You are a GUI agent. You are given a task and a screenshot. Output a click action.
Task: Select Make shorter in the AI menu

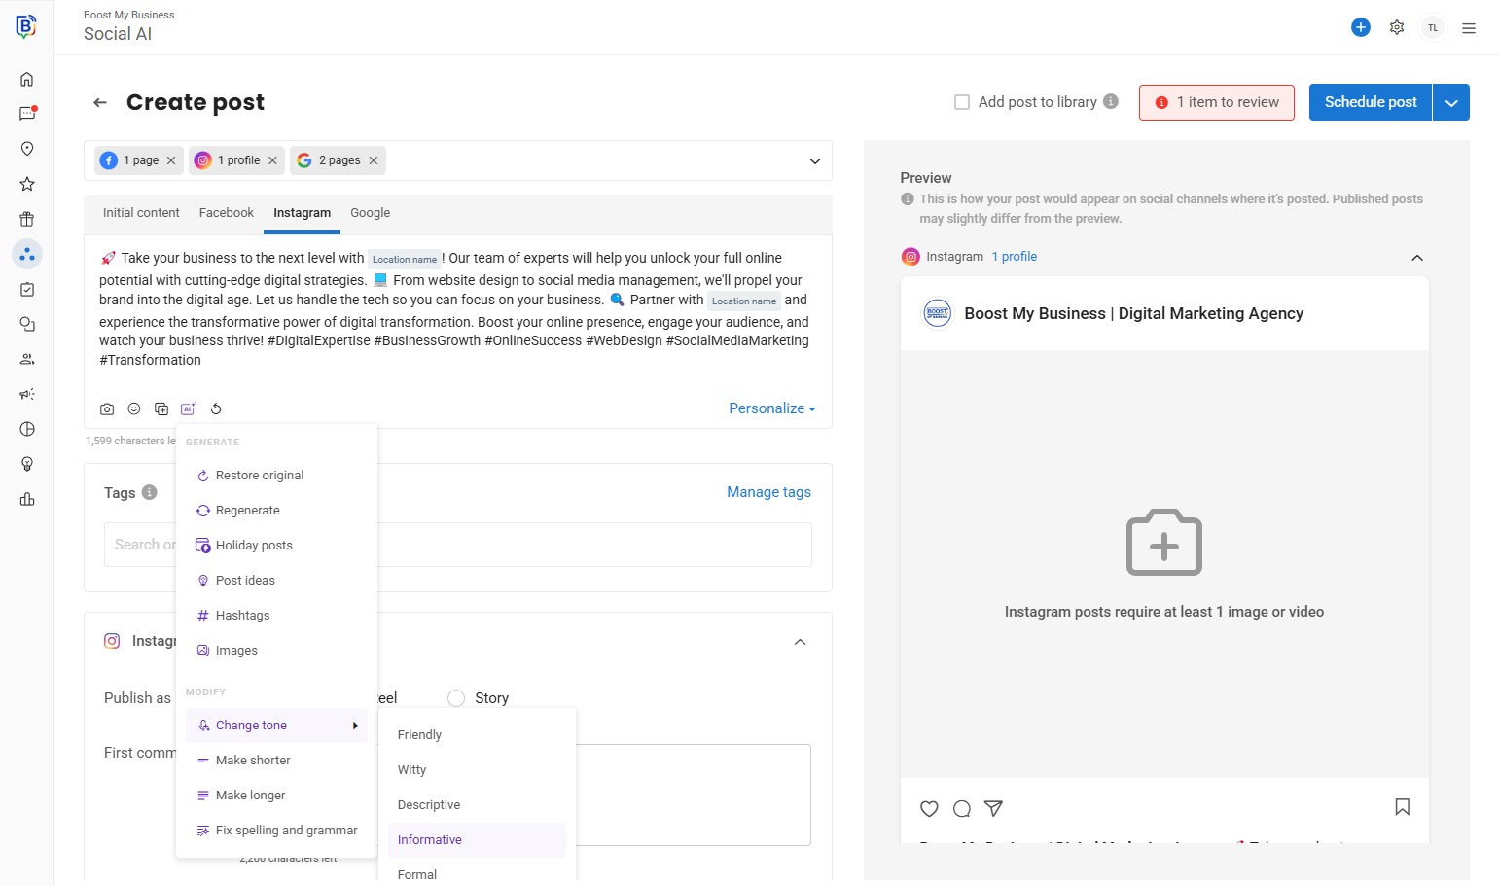point(253,761)
